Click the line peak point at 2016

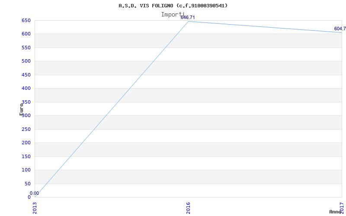click(x=188, y=21)
